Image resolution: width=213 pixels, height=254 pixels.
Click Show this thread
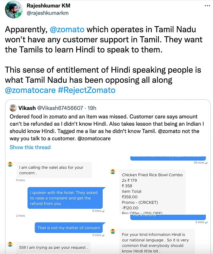[x=30, y=147]
